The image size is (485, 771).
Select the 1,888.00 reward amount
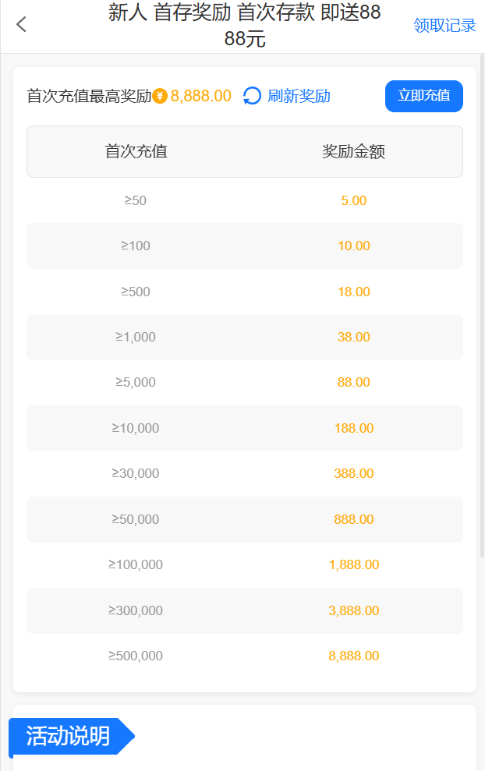[354, 564]
